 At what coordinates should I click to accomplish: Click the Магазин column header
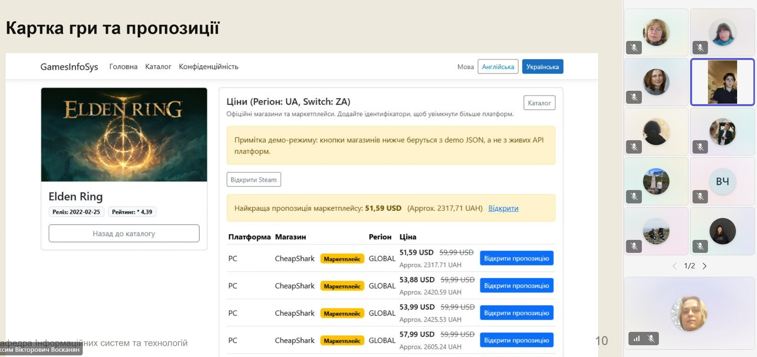coord(290,237)
